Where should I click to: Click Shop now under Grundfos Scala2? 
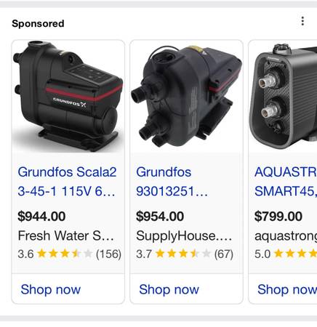pos(51,289)
